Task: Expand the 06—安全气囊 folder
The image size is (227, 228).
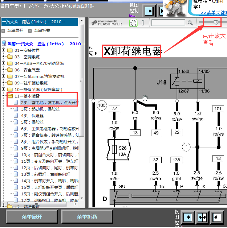Action: tap(3, 70)
